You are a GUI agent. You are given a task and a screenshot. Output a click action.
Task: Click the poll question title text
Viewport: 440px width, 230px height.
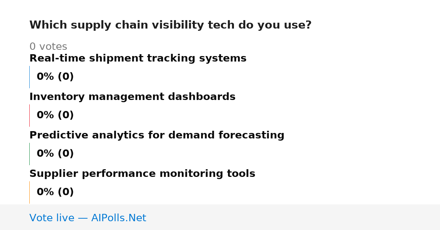click(170, 25)
